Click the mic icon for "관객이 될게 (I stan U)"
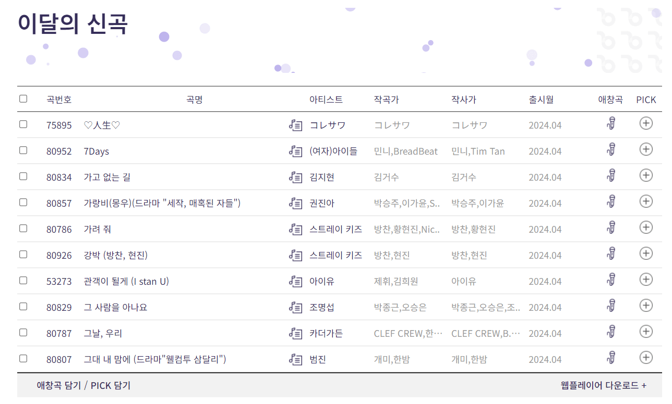672x404 pixels. [611, 281]
